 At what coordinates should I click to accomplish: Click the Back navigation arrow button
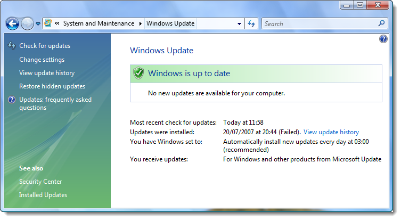12,24
